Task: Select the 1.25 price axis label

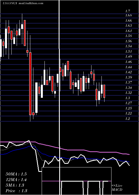Action: click(x=128, y=108)
